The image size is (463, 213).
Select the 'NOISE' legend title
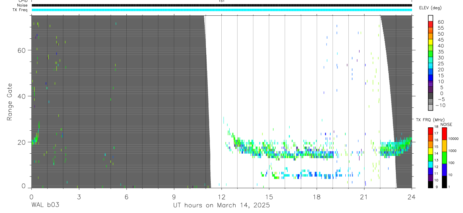446,124
